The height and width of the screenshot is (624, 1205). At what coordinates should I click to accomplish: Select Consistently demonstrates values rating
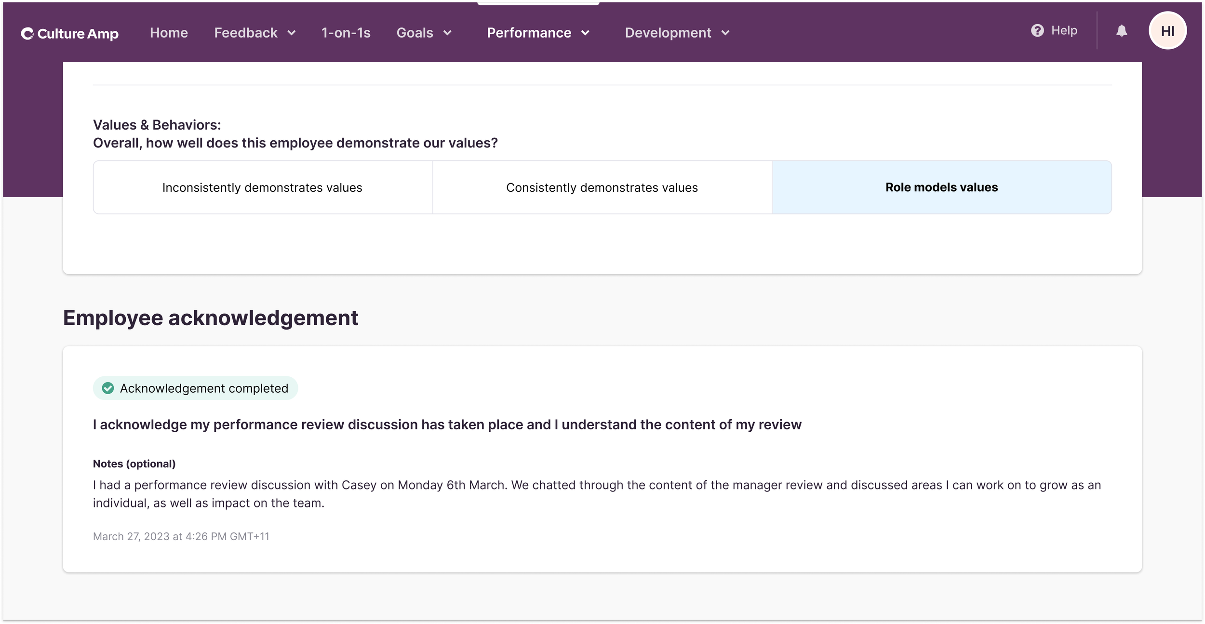coord(602,187)
